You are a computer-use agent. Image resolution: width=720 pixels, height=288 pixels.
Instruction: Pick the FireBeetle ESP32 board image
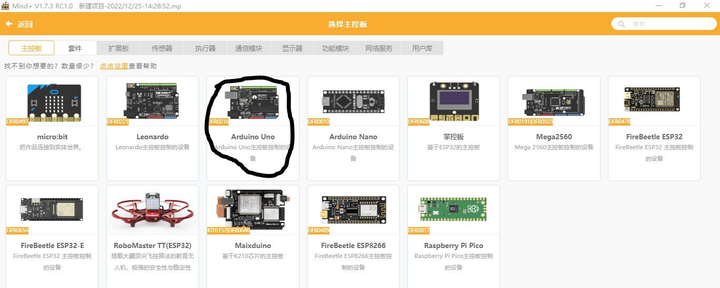tap(652, 100)
